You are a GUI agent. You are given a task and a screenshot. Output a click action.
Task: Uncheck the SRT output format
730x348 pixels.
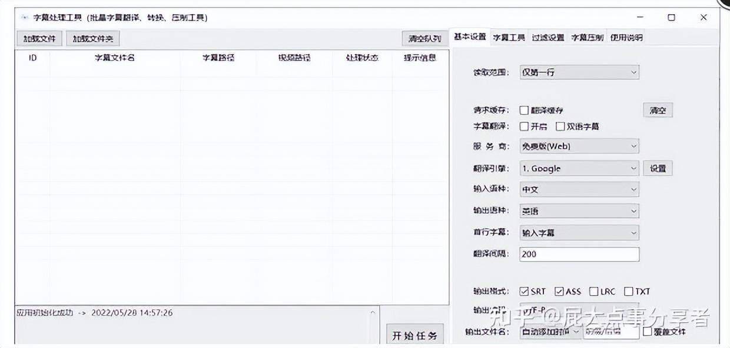(x=524, y=291)
